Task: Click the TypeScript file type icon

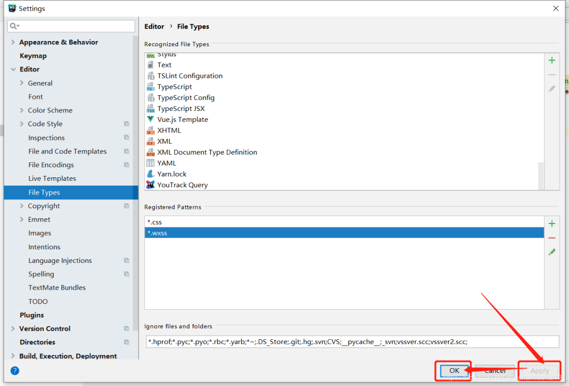Action: tap(150, 87)
